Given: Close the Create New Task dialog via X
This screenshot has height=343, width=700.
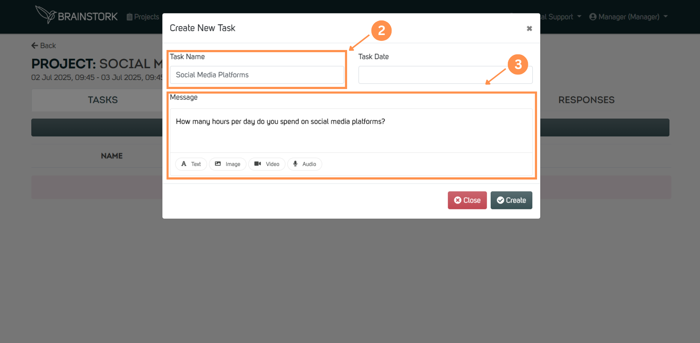Looking at the screenshot, I should point(529,28).
